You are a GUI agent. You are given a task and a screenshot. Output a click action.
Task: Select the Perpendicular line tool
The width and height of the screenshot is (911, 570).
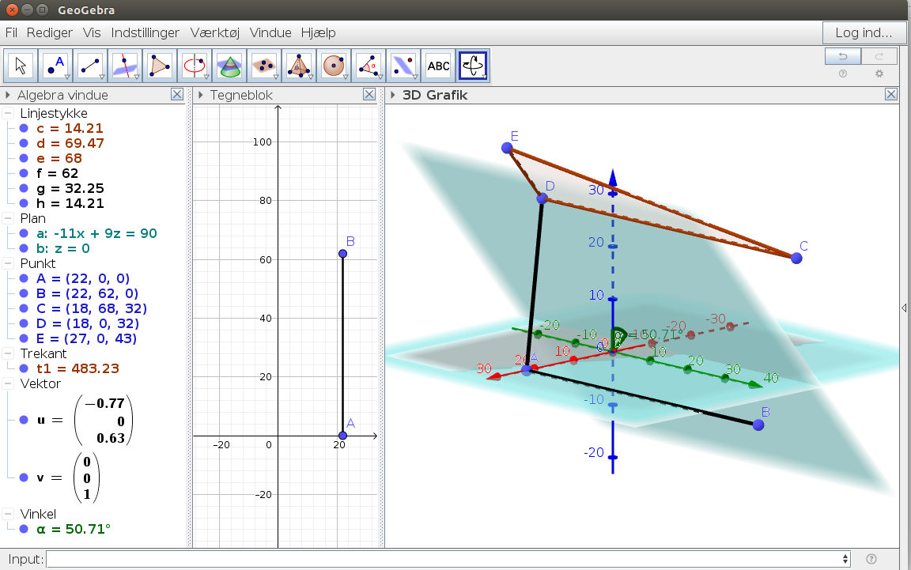(125, 66)
